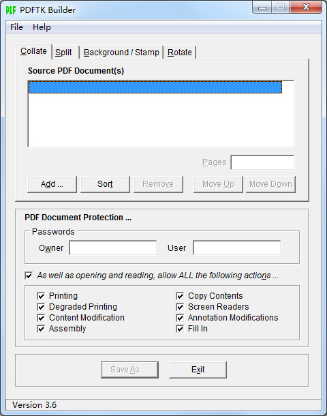Click the Save As ... button
Viewport: 327px width, 416px height.
[x=129, y=370]
